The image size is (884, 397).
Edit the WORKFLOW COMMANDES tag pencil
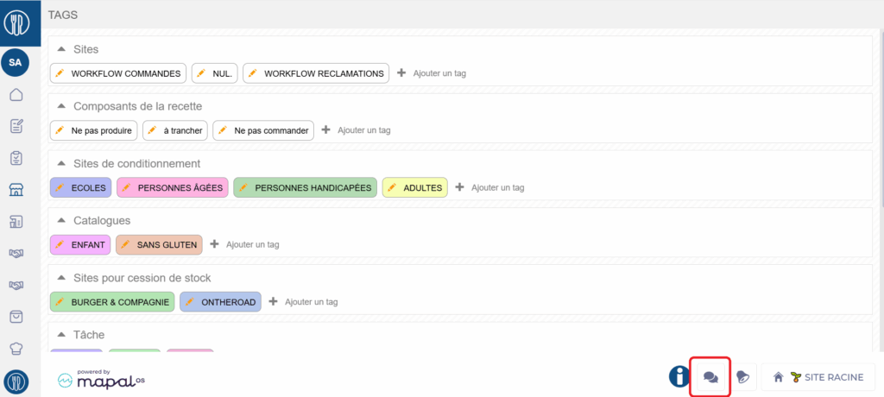pyautogui.click(x=60, y=73)
